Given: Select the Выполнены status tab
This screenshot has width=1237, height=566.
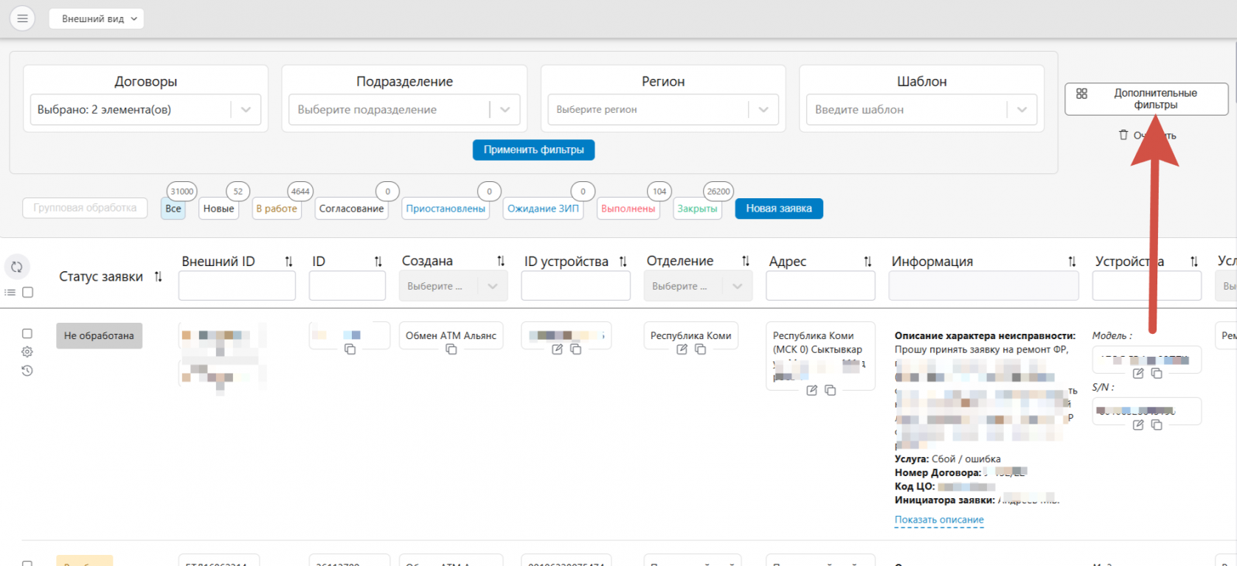Looking at the screenshot, I should [628, 209].
